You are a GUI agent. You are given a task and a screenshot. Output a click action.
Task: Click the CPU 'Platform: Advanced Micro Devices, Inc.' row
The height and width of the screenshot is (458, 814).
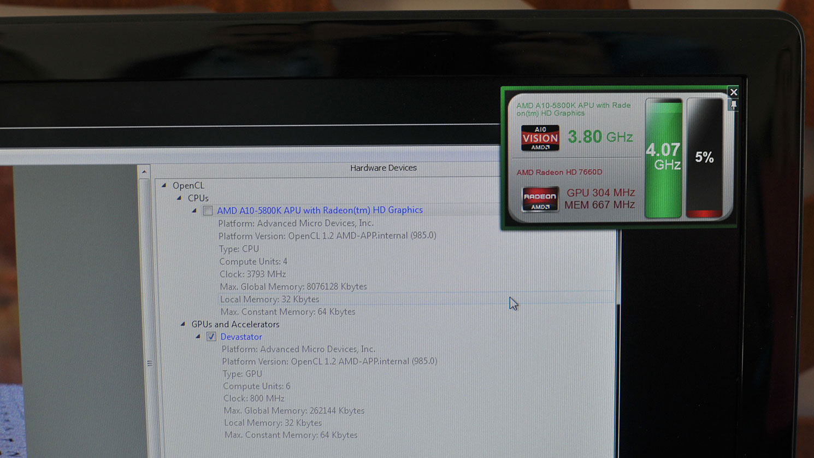[x=296, y=223]
